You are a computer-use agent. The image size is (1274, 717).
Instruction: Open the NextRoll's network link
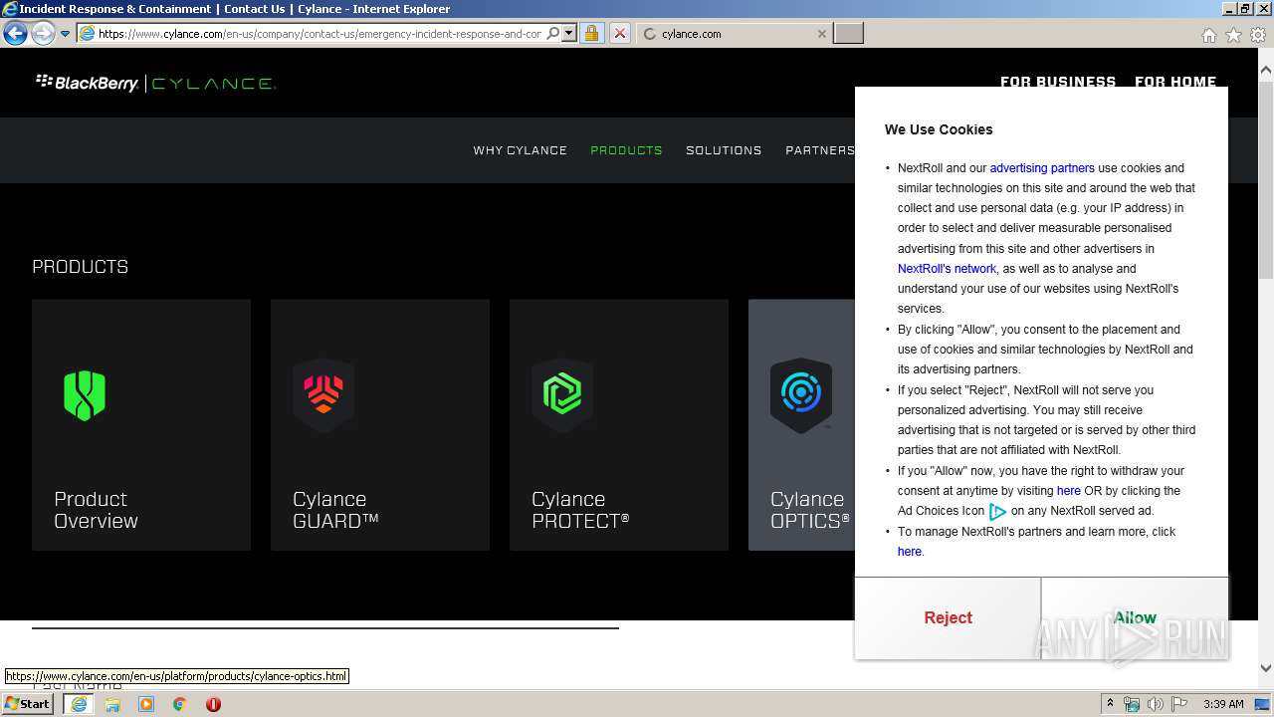click(x=947, y=269)
